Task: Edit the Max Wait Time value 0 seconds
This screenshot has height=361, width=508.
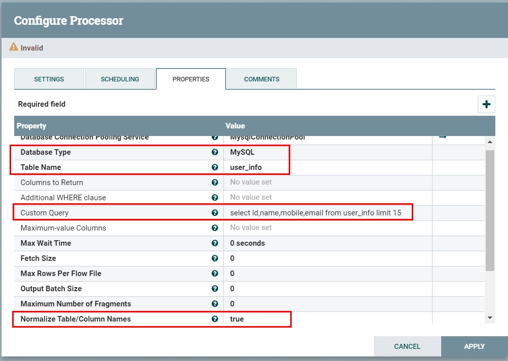Action: 328,243
